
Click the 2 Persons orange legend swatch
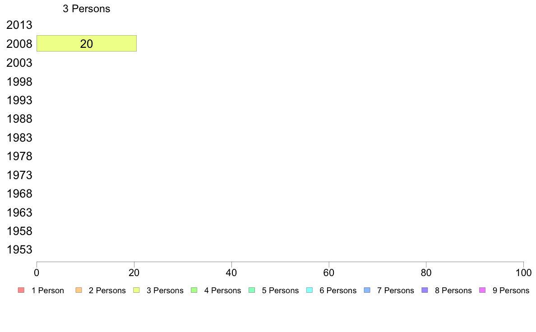79,290
